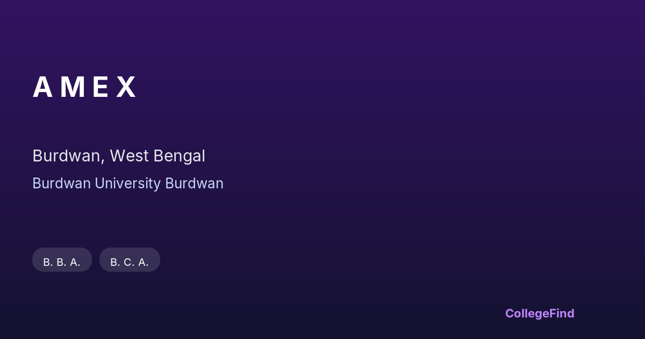Viewport: 645px width, 339px height.
Task: Click the letter A in AMEX
Action: point(42,87)
